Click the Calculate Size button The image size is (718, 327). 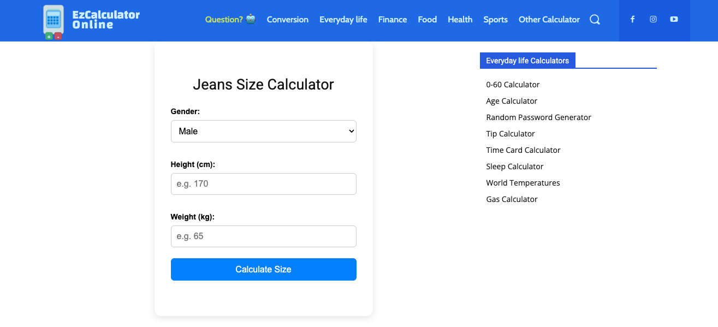[x=263, y=269]
